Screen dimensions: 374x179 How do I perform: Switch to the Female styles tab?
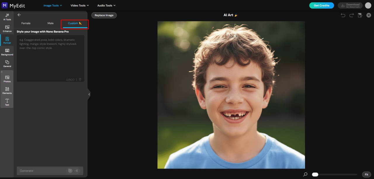click(x=26, y=23)
